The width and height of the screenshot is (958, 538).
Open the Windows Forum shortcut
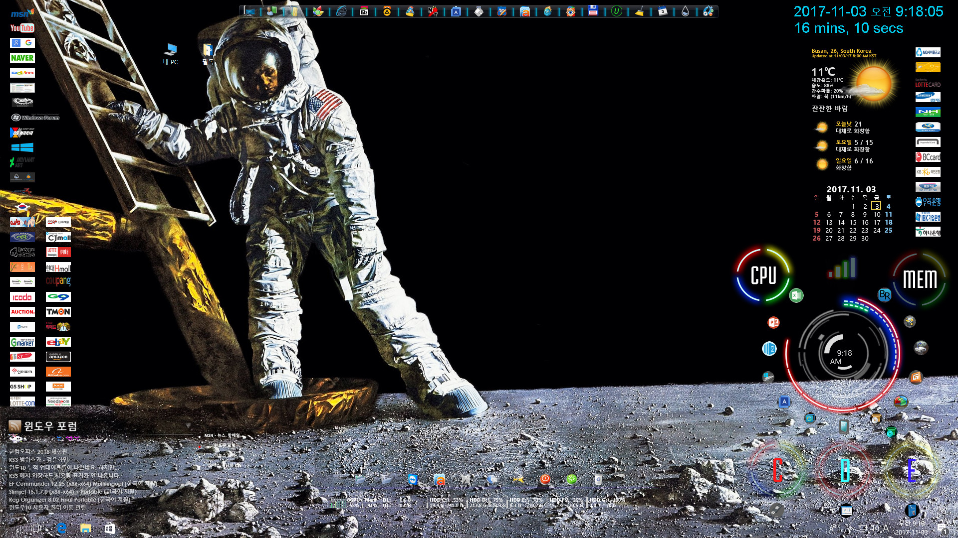(35, 118)
